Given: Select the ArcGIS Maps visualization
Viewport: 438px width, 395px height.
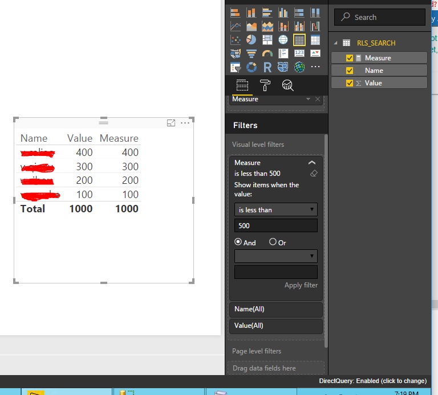Looking at the screenshot, I should 299,67.
